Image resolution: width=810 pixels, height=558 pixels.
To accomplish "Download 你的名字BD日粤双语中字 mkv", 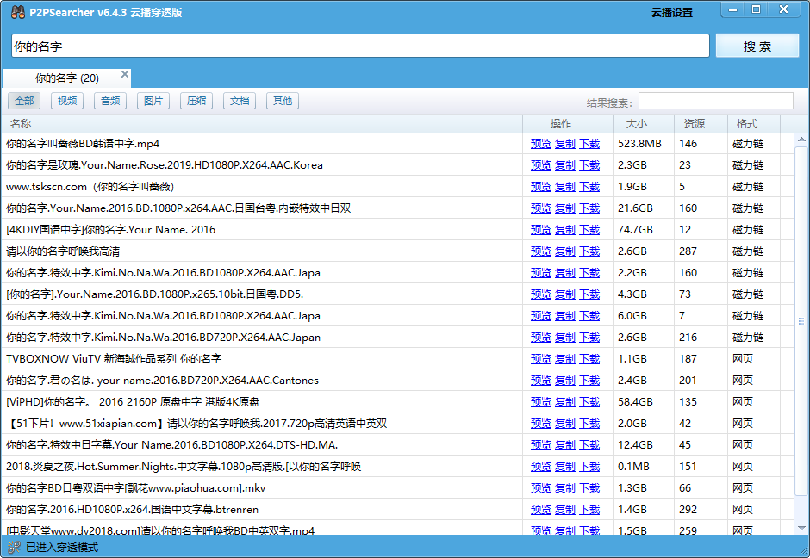I will (589, 487).
